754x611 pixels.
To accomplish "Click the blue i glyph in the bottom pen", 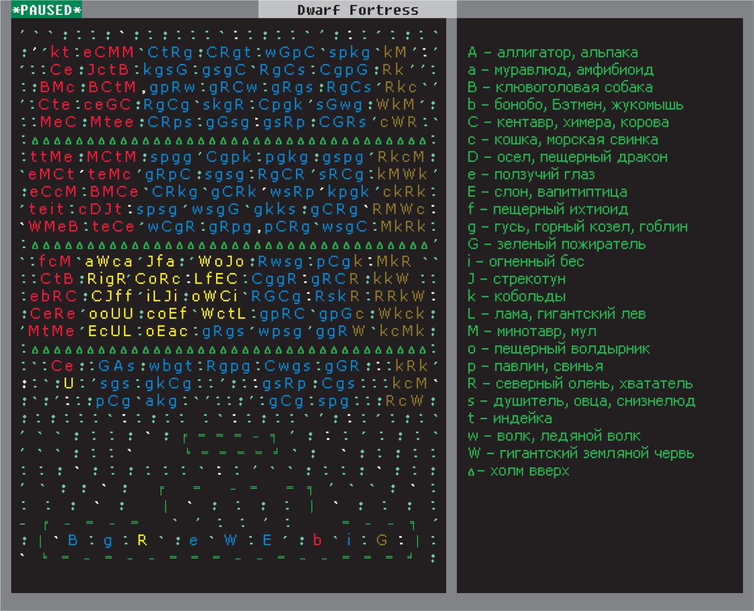I will (348, 540).
